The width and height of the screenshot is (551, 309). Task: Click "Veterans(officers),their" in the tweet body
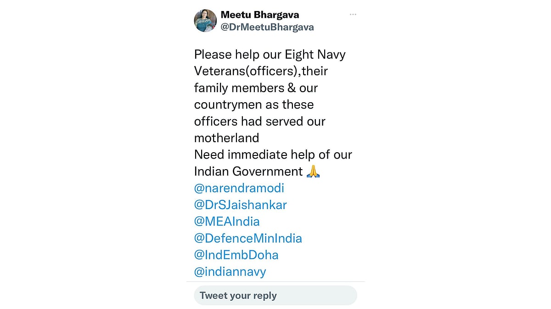point(261,71)
